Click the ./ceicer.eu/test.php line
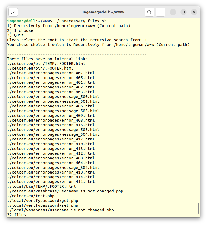207x225 pixels. [31, 196]
